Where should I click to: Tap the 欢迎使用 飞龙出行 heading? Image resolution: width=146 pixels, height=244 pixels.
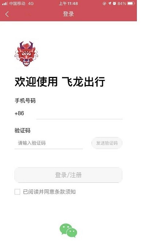(x=60, y=82)
